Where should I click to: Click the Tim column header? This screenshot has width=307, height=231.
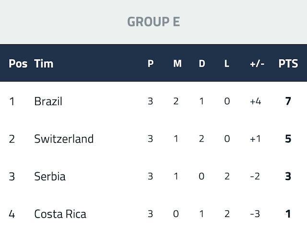tap(44, 63)
